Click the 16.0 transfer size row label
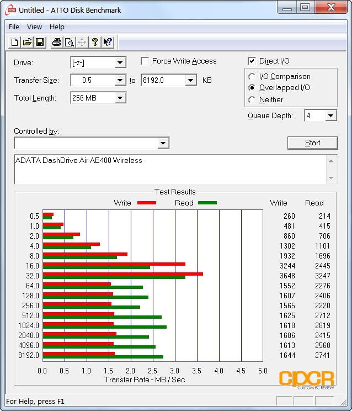This screenshot has width=352, height=411. pyautogui.click(x=33, y=266)
